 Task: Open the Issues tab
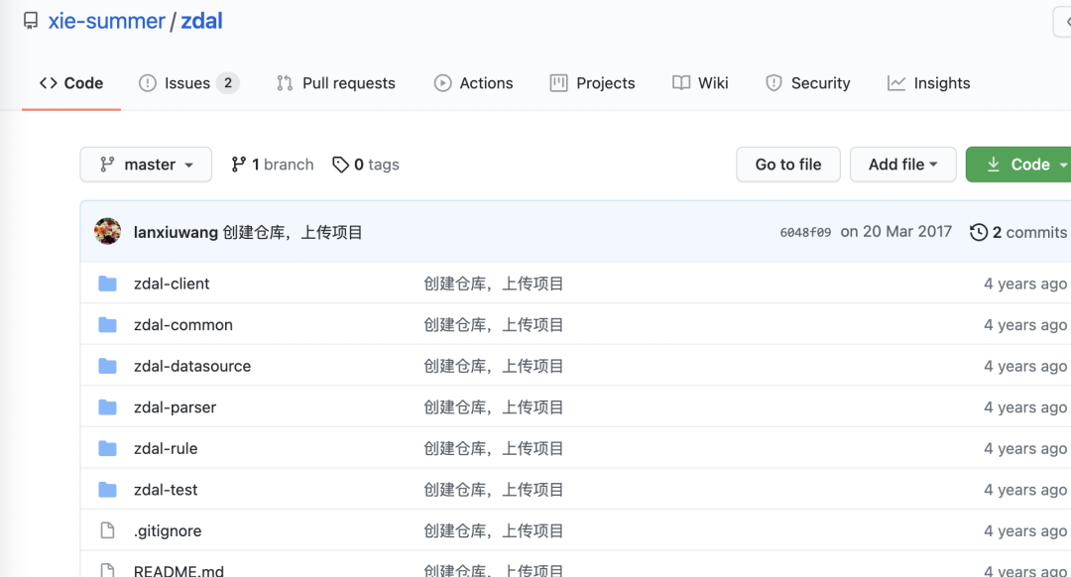175,83
